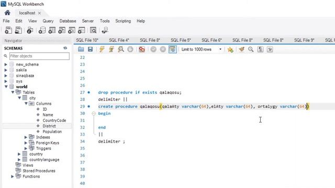Run EXPLAIN on current statement
Screen dimensions: 335x188
tap(121, 49)
